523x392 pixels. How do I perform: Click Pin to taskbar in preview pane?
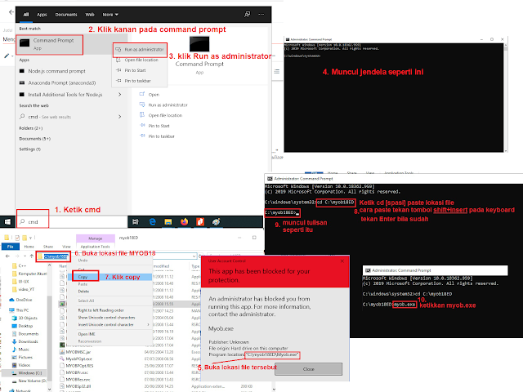157,136
